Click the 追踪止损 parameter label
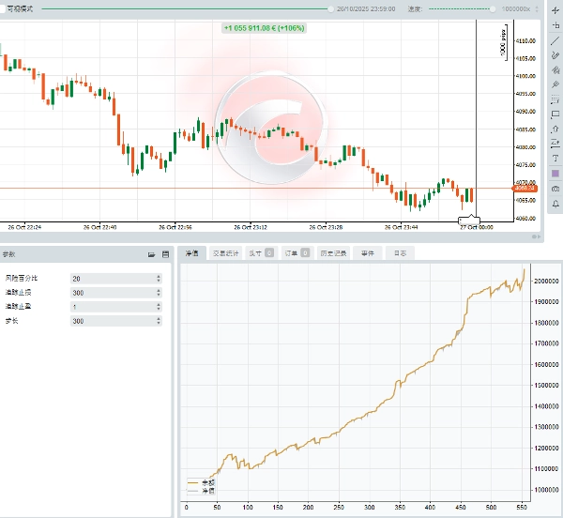 point(18,293)
